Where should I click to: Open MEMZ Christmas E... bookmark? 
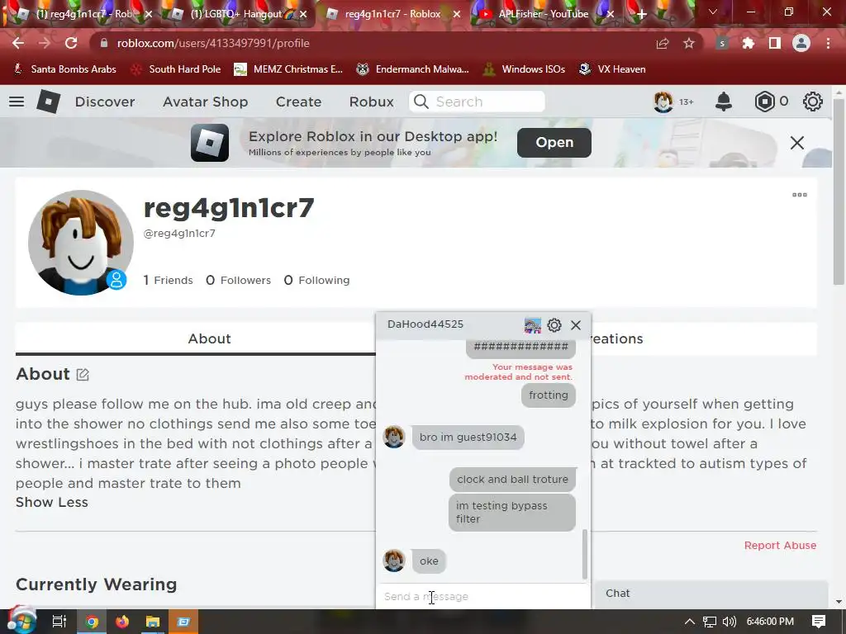(288, 69)
